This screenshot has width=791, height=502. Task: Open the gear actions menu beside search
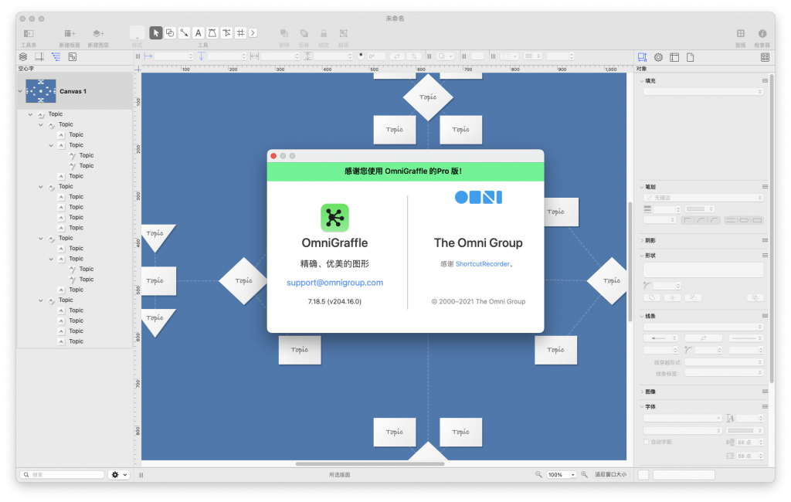(x=120, y=475)
